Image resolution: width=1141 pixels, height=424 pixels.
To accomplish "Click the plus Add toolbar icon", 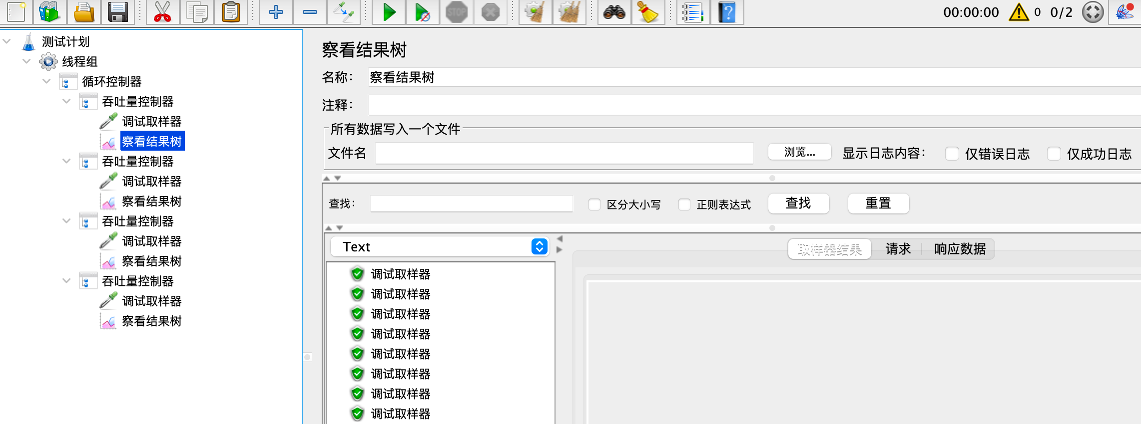I will (x=275, y=11).
